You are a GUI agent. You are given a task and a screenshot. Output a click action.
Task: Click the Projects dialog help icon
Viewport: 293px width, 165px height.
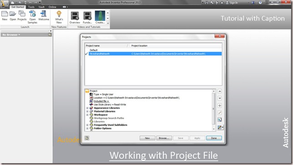[87, 138]
